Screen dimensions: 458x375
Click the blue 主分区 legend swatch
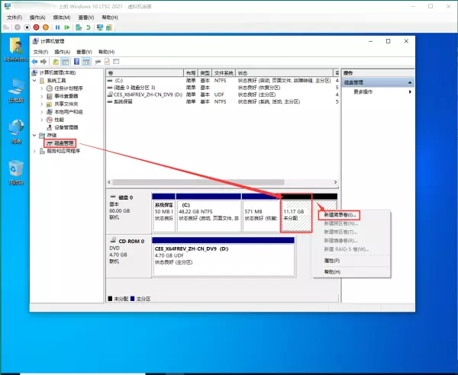click(x=132, y=299)
